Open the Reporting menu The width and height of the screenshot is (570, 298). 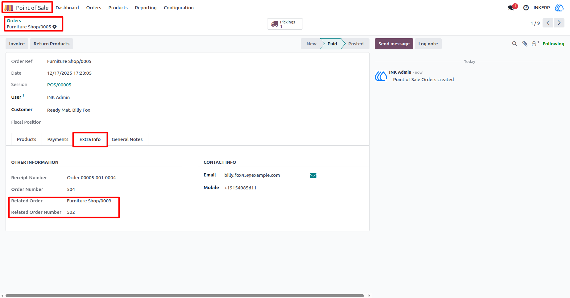tap(146, 8)
